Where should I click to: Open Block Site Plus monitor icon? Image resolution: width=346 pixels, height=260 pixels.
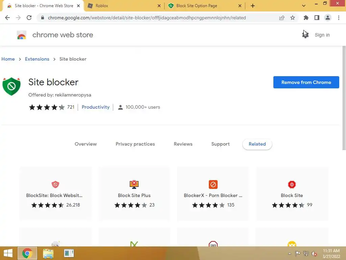[x=134, y=185]
